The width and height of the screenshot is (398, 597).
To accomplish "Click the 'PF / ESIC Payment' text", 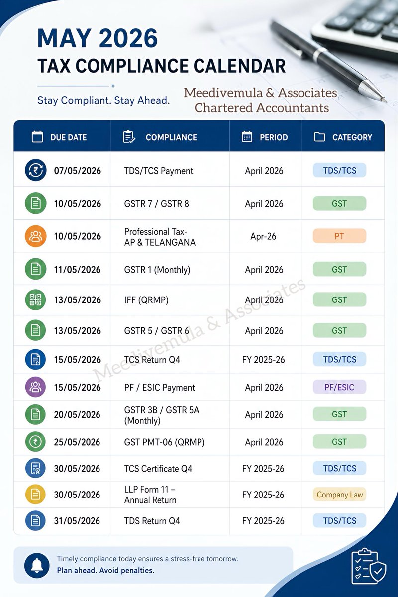I will tap(160, 388).
